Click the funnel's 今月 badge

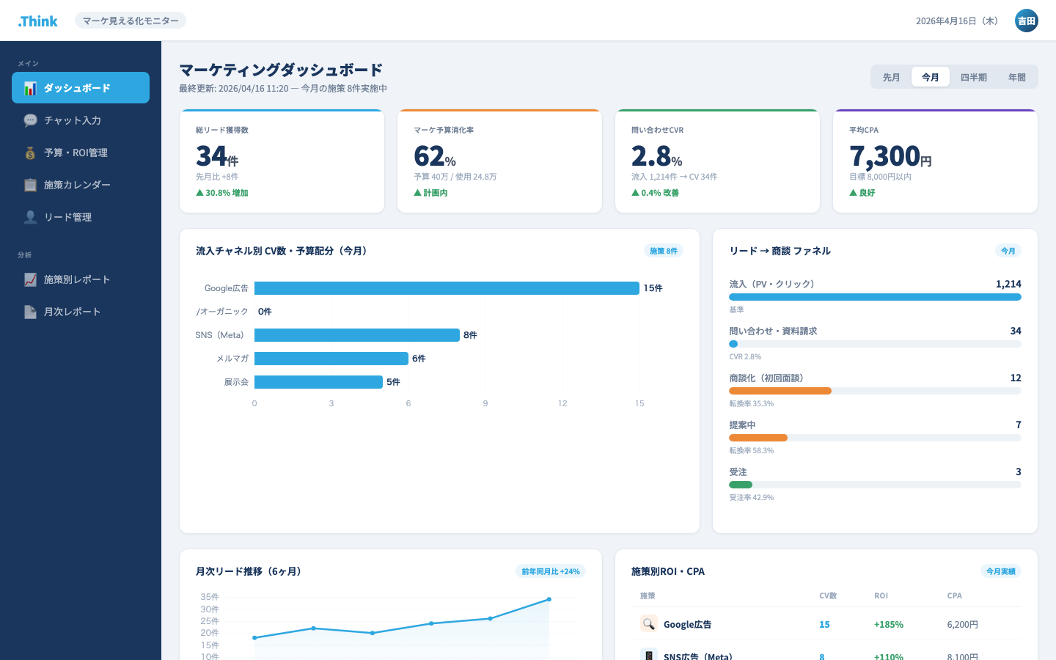click(x=1008, y=251)
